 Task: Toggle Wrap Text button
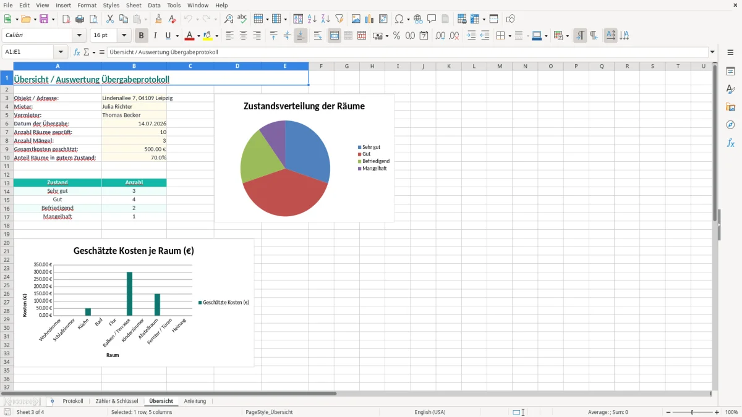[317, 36]
